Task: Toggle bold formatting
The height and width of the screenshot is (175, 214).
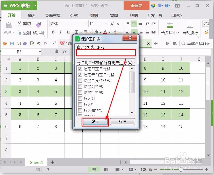Action: pyautogui.click(x=53, y=32)
